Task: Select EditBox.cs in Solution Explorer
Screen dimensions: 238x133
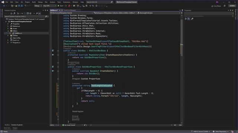Action: 18,33
